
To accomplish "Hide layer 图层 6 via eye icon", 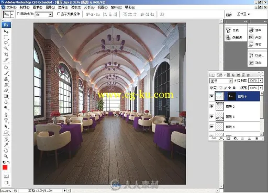I will coord(211,96).
